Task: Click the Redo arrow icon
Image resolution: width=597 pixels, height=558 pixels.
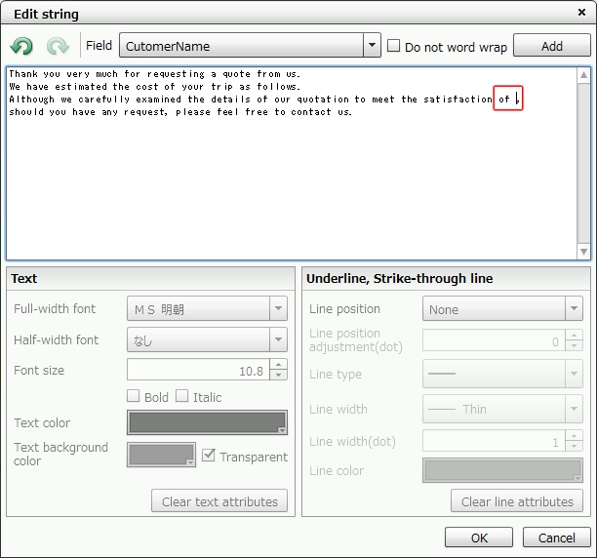Action: [x=58, y=46]
